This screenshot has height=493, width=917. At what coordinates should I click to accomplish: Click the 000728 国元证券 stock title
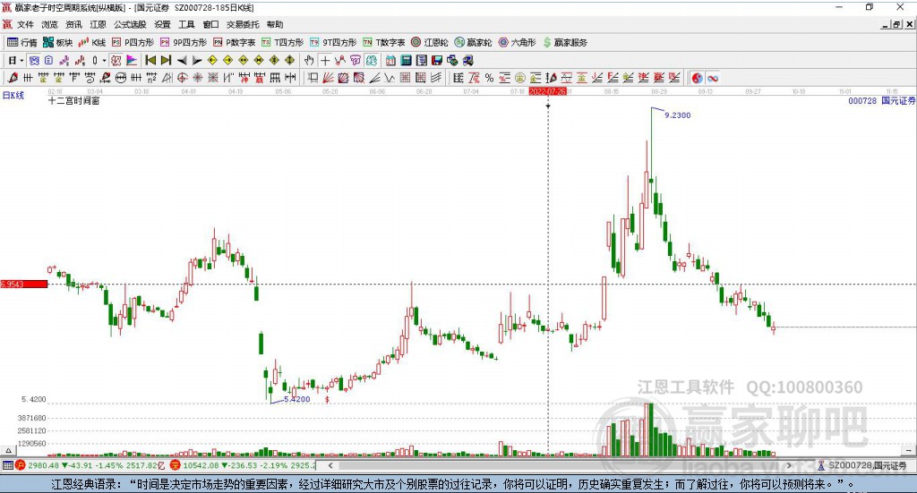(882, 101)
